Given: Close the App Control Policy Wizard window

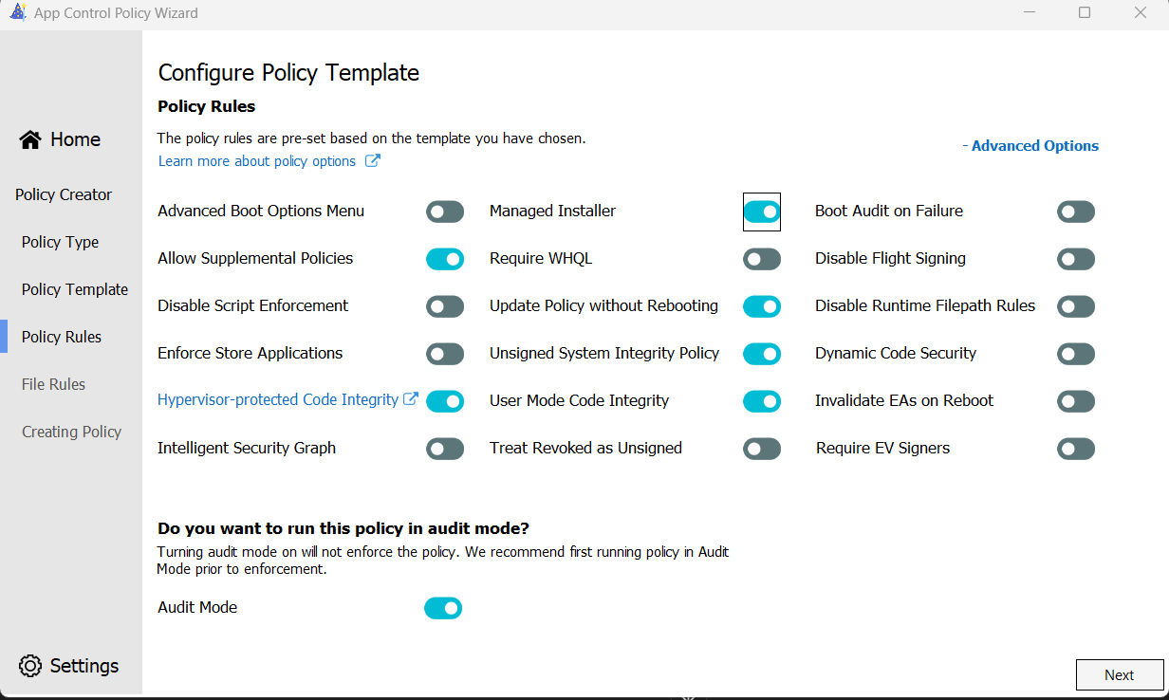Looking at the screenshot, I should tap(1141, 13).
